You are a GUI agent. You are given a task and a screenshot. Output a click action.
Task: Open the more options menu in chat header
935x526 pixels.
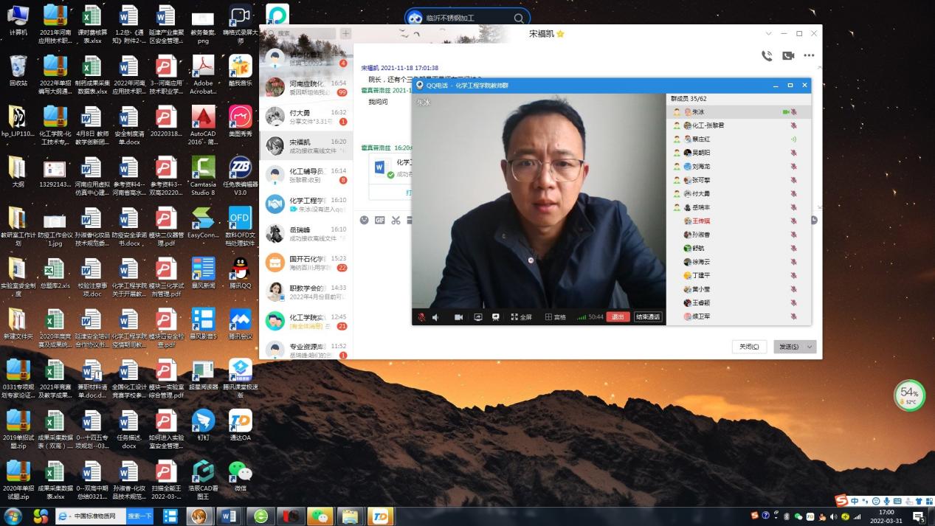(x=809, y=55)
